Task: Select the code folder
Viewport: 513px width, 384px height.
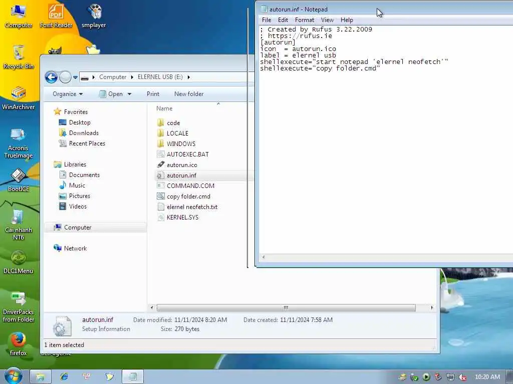Action: tap(173, 123)
